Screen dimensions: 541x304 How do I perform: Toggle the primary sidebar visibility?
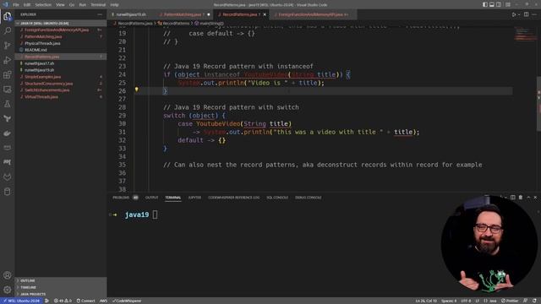[x=485, y=4]
